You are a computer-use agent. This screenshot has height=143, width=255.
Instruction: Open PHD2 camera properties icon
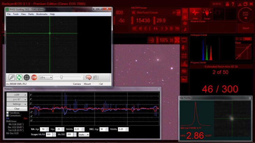coord(96,78)
